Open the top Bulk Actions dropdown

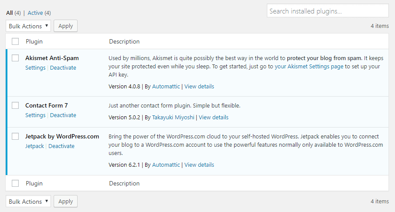[x=28, y=26]
